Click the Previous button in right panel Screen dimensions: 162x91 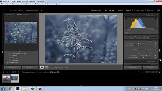point(133,67)
